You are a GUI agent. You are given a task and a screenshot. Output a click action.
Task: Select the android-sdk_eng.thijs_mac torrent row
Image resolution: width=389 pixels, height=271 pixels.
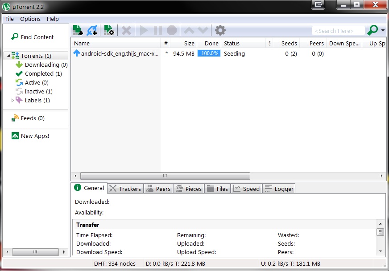click(x=228, y=53)
